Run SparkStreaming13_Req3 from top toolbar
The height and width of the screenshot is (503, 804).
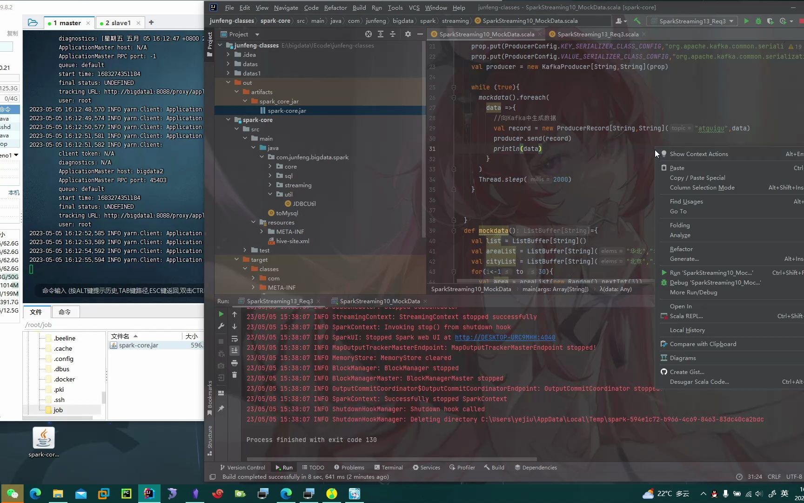746,21
